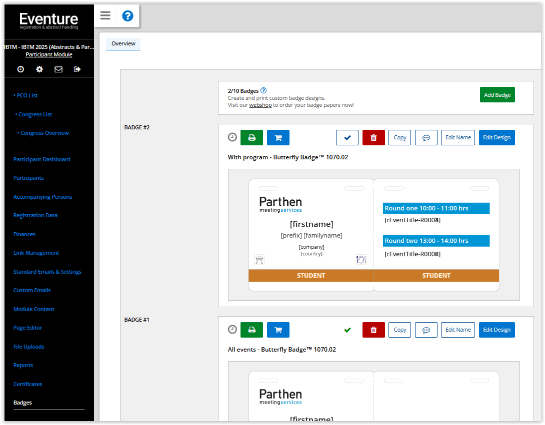Click the info icon beside 2/10 Badges

(263, 90)
